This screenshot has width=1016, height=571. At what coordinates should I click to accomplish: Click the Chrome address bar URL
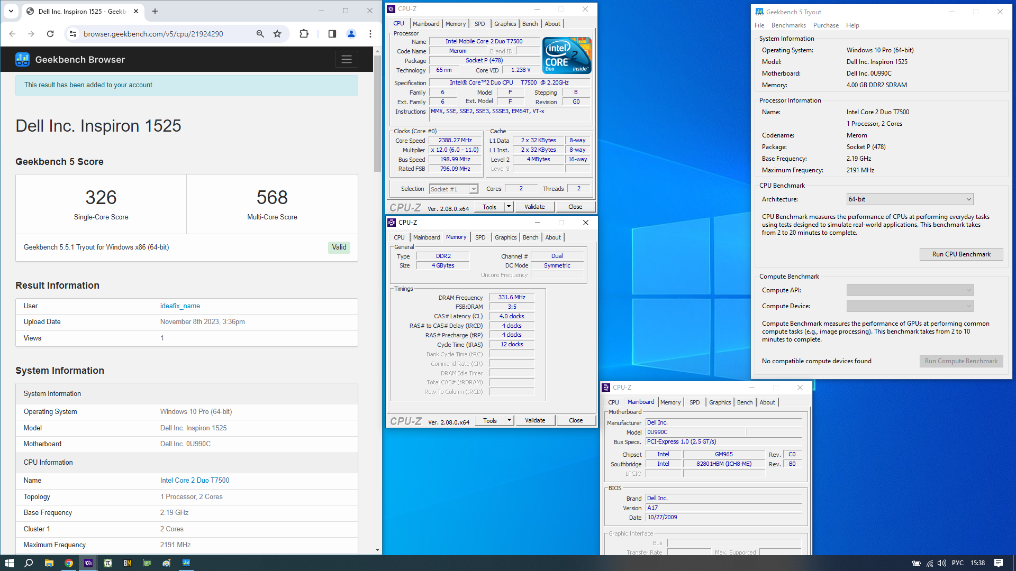[153, 34]
